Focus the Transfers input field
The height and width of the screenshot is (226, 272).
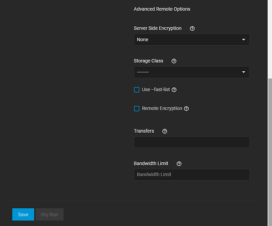tap(192, 142)
